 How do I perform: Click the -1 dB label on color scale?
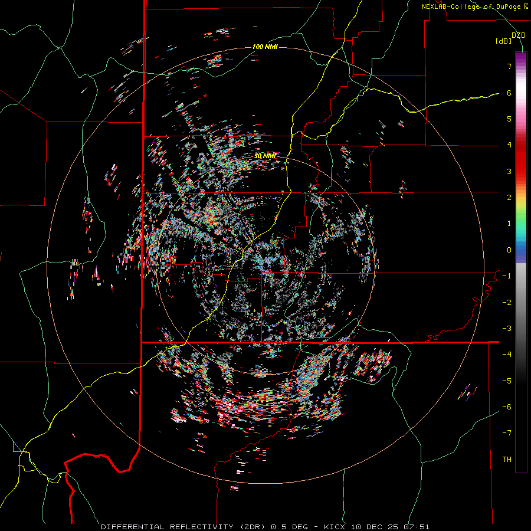[x=507, y=276]
